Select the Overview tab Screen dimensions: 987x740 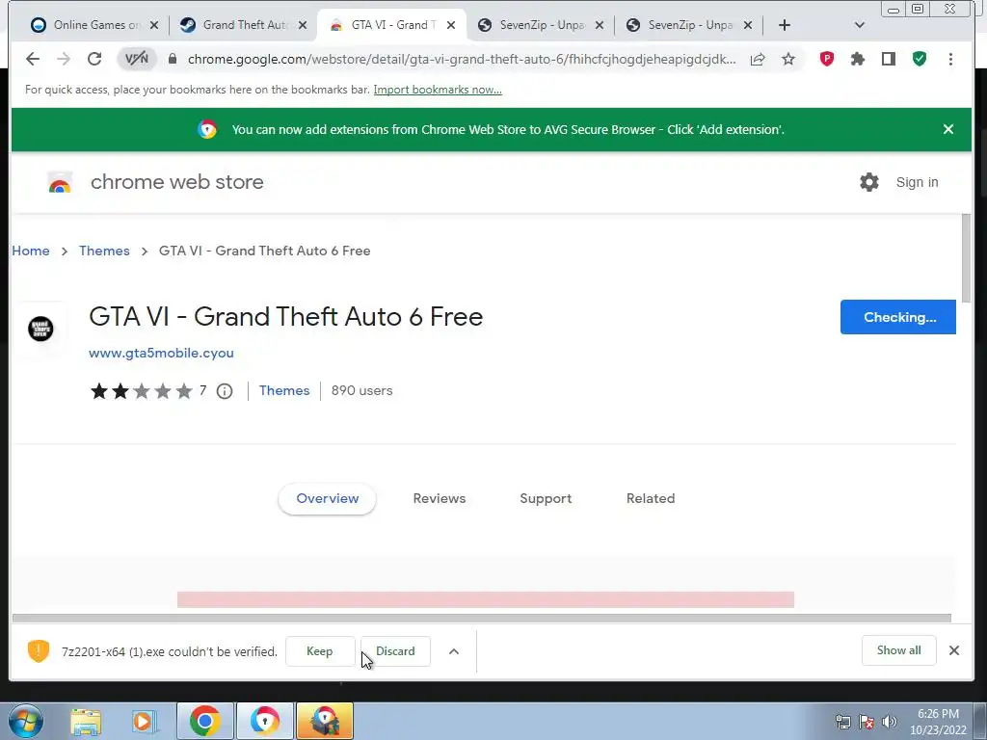click(328, 498)
